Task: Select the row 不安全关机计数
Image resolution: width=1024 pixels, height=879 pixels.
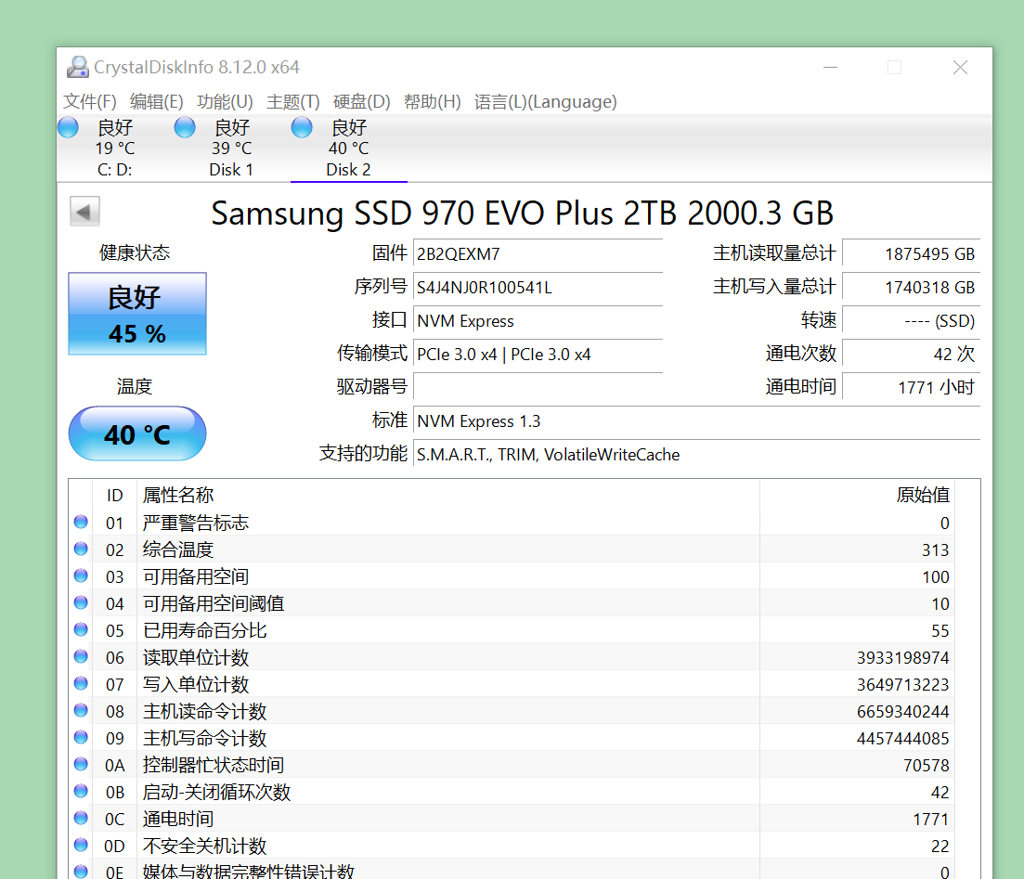Action: 512,846
